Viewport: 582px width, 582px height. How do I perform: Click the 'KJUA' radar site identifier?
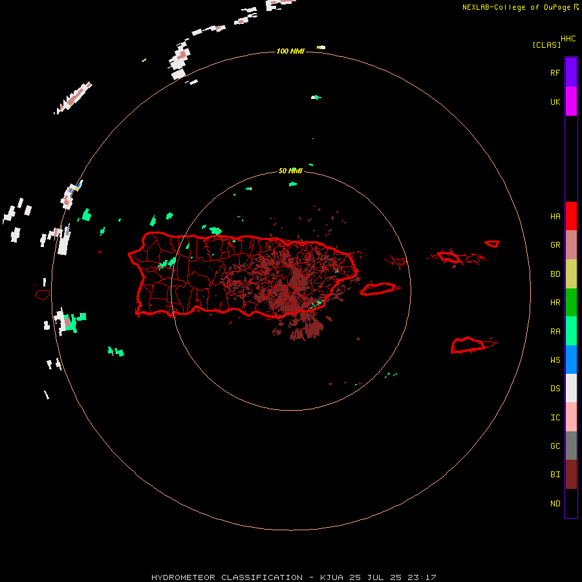332,577
